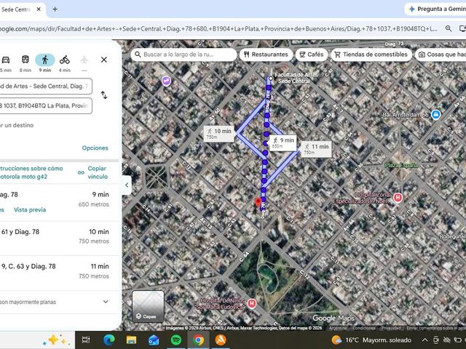This screenshot has height=349, width=466.
Task: Open Vista previa of the Diag. 78 route
Action: point(30,210)
